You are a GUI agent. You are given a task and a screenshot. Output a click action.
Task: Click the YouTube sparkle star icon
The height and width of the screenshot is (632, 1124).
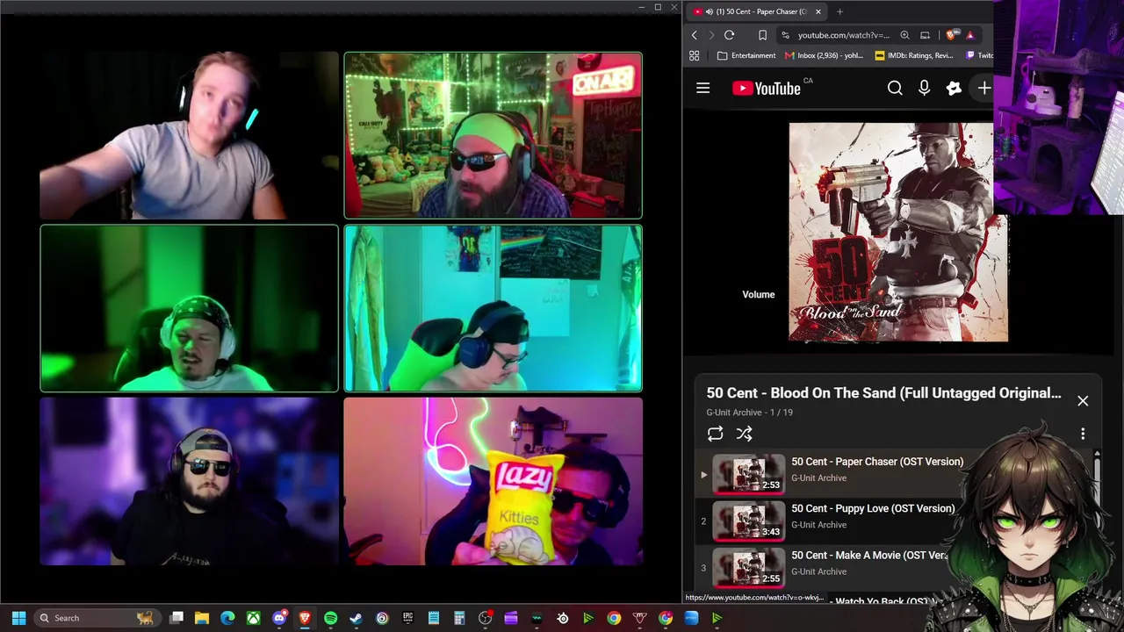pyautogui.click(x=954, y=88)
